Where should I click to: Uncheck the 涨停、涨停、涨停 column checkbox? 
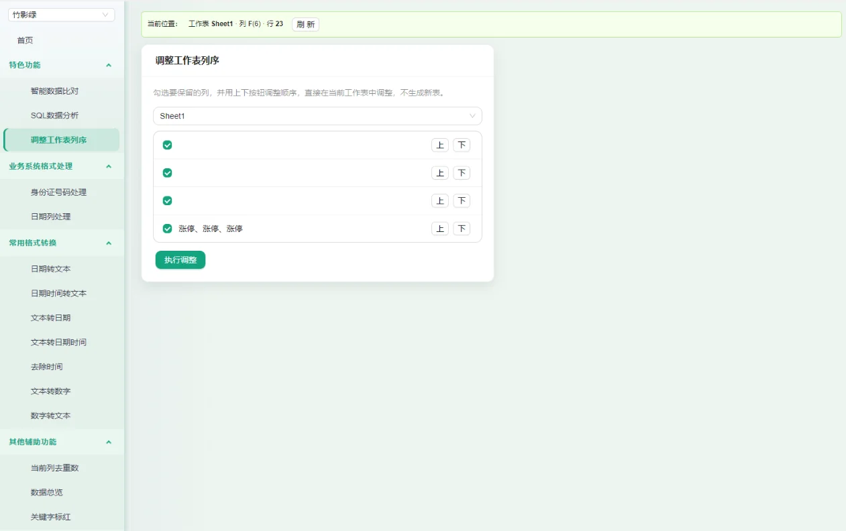coord(168,229)
